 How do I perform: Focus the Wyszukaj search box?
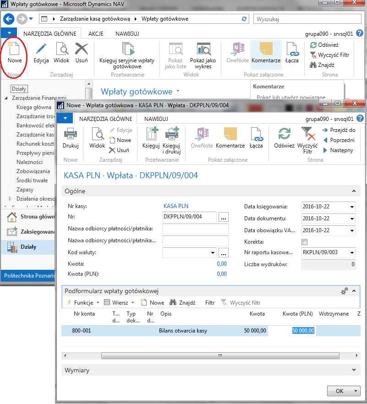pyautogui.click(x=307, y=19)
